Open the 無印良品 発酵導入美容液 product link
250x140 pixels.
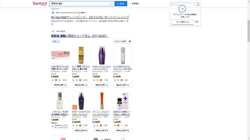(x=60, y=113)
